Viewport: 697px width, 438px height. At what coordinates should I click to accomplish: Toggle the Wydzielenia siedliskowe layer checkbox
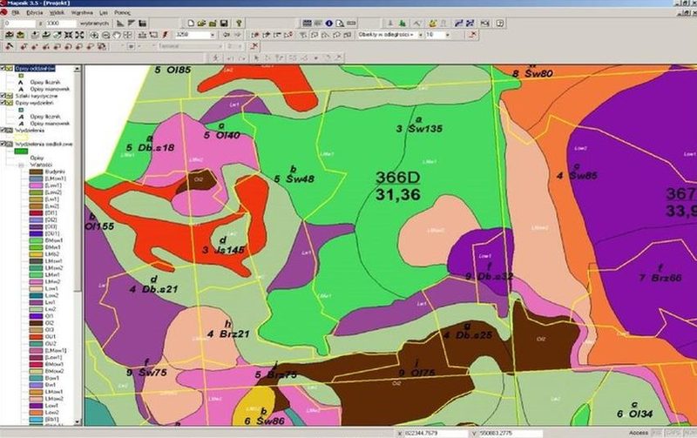(x=3, y=144)
